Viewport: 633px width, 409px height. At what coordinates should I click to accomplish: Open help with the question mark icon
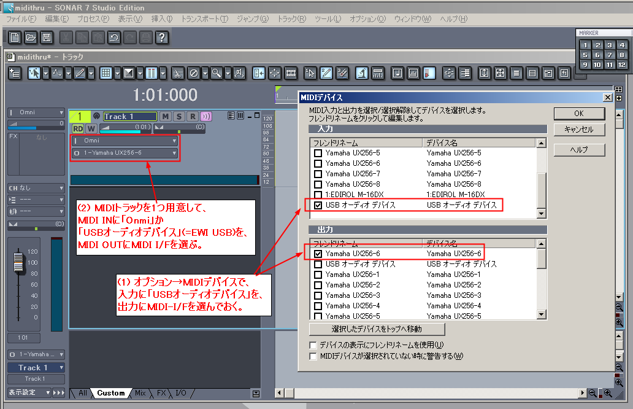(162, 37)
